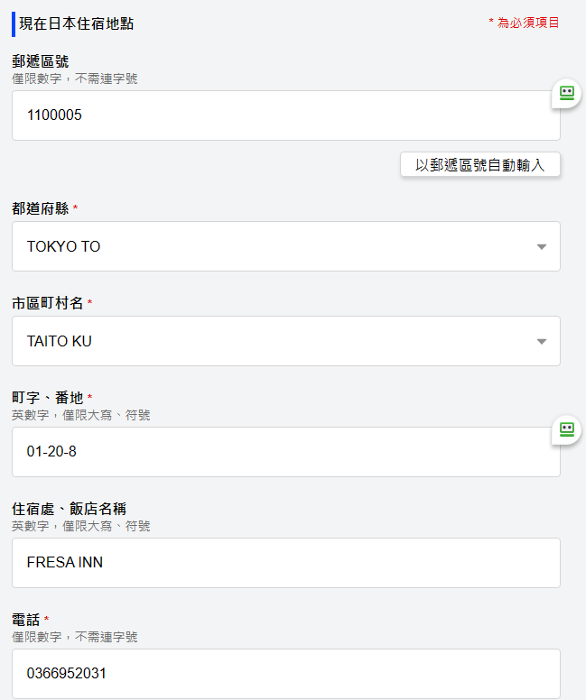Click the green autofill icon on 町字、番地 field

567,429
